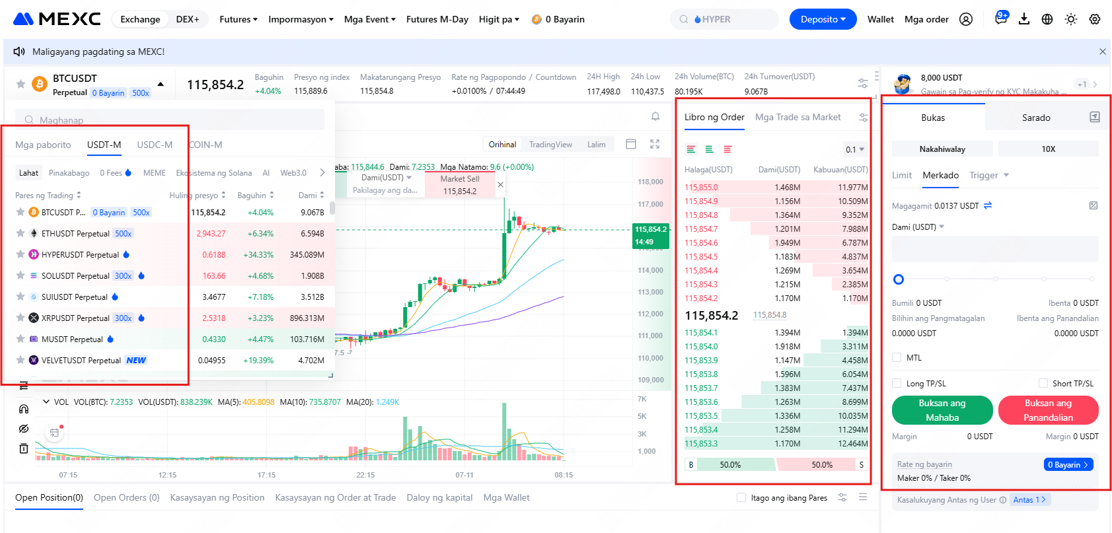1112x533 pixels.
Task: Click the chart alert bell icon
Action: (x=655, y=117)
